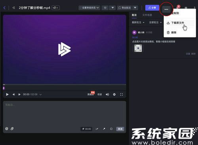Go back with the left arrow
Image resolution: width=198 pixels, height=145 pixels.
pos(4,8)
